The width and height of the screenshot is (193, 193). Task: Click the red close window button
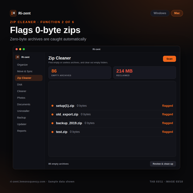pyautogui.click(x=17, y=49)
